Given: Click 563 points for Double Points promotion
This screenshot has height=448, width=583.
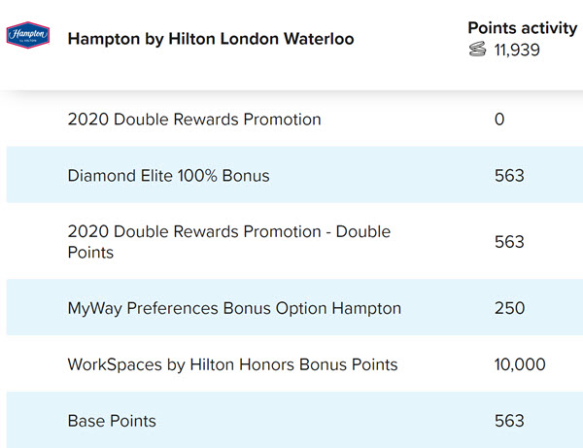Looking at the screenshot, I should (509, 242).
